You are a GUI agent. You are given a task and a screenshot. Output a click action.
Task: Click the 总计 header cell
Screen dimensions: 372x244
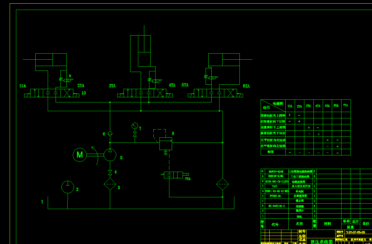pos(355,221)
